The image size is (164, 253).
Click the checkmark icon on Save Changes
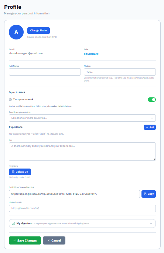(15, 240)
